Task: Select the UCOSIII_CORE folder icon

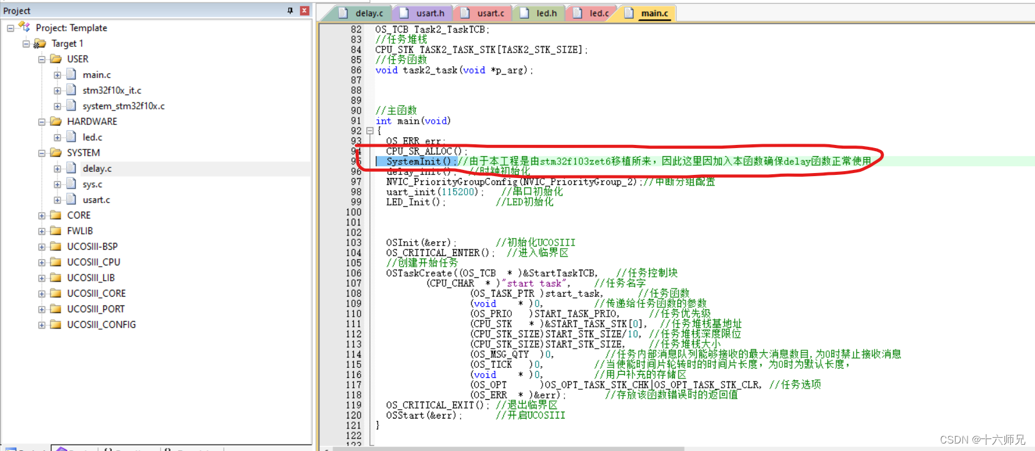Action: pos(56,293)
